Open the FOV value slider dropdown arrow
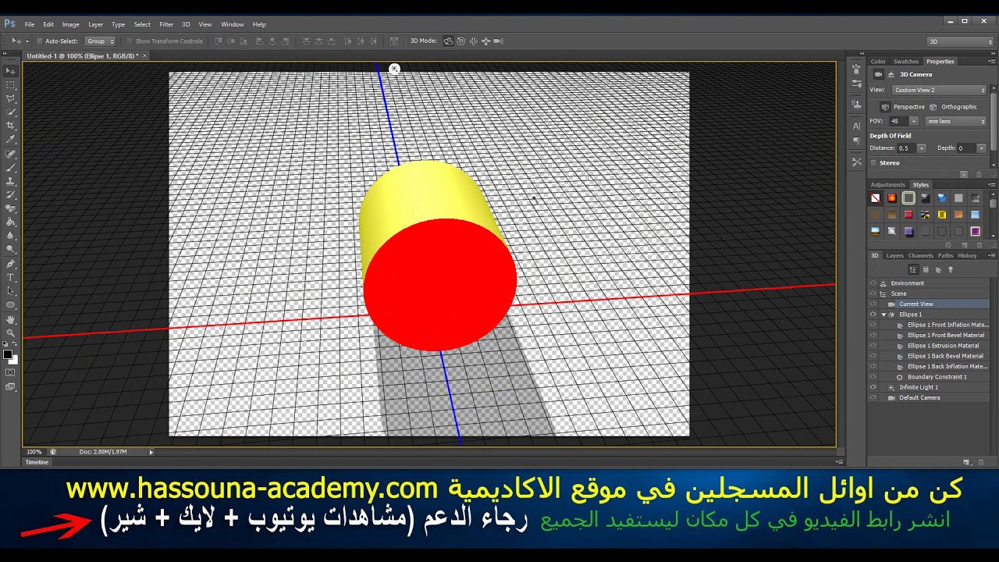999x562 pixels. [914, 121]
